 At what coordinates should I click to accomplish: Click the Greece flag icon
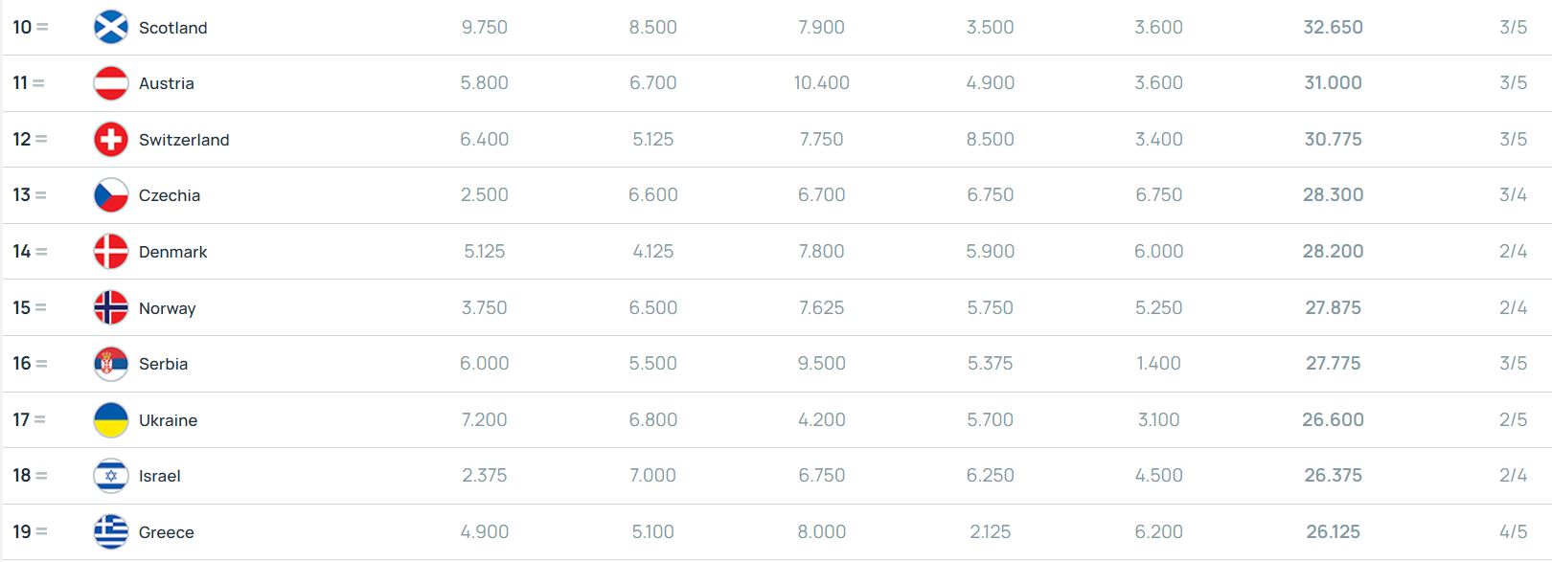click(x=111, y=532)
